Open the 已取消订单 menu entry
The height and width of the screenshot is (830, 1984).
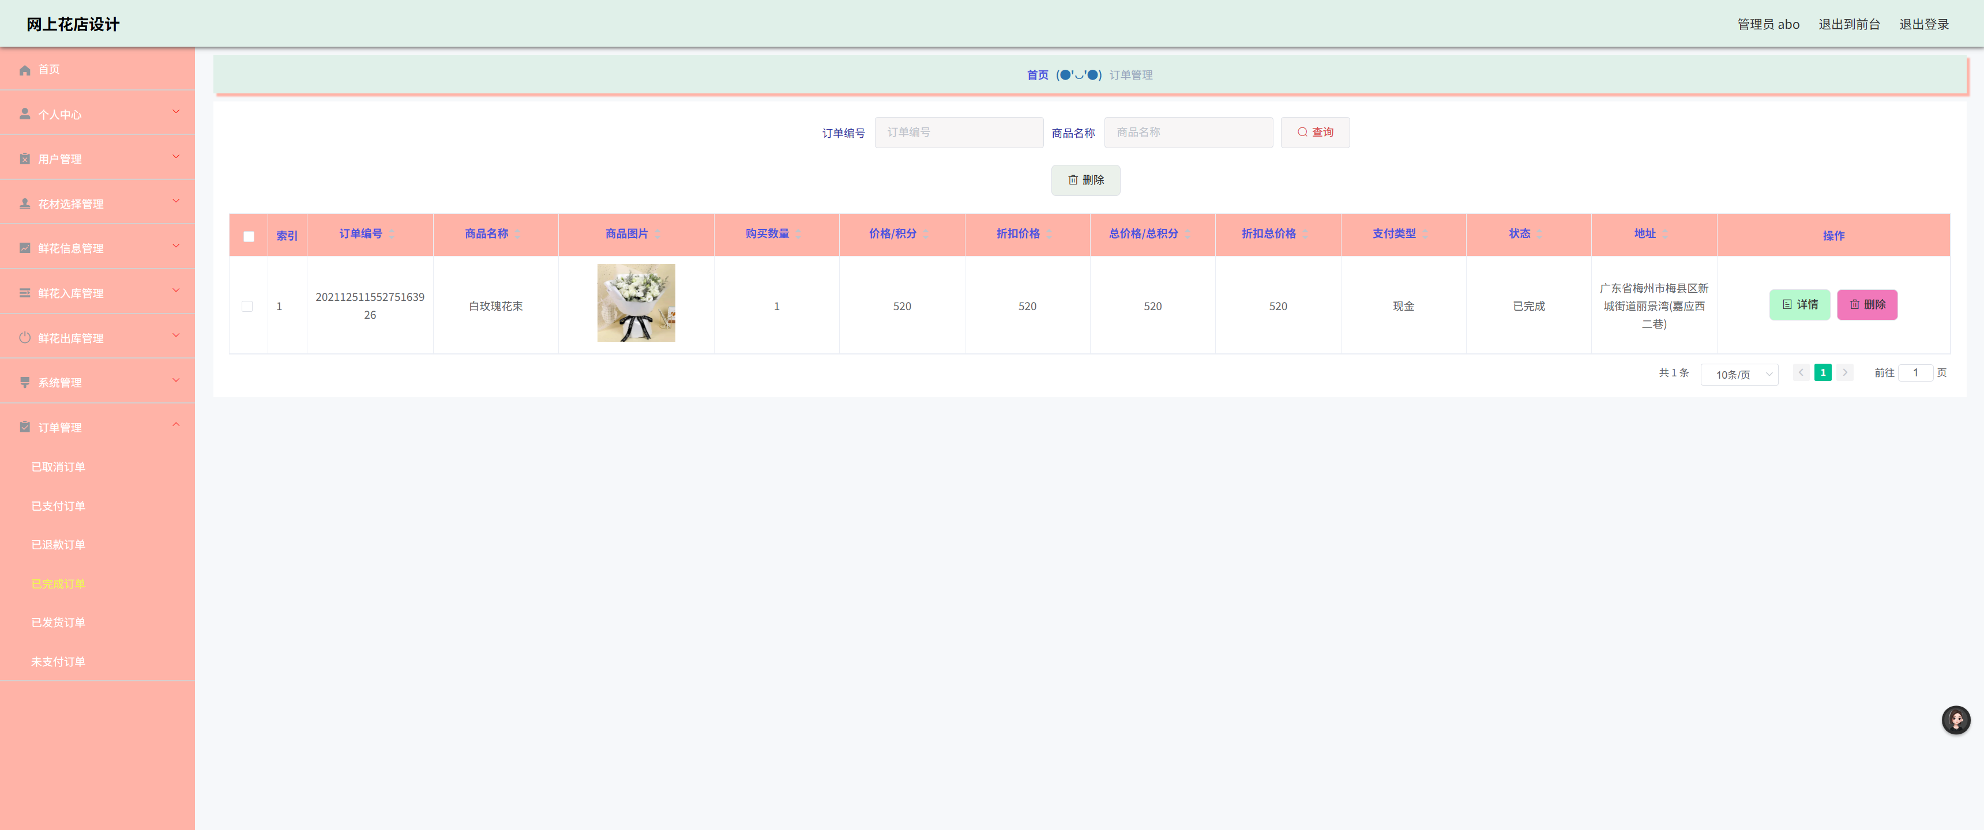tap(58, 466)
